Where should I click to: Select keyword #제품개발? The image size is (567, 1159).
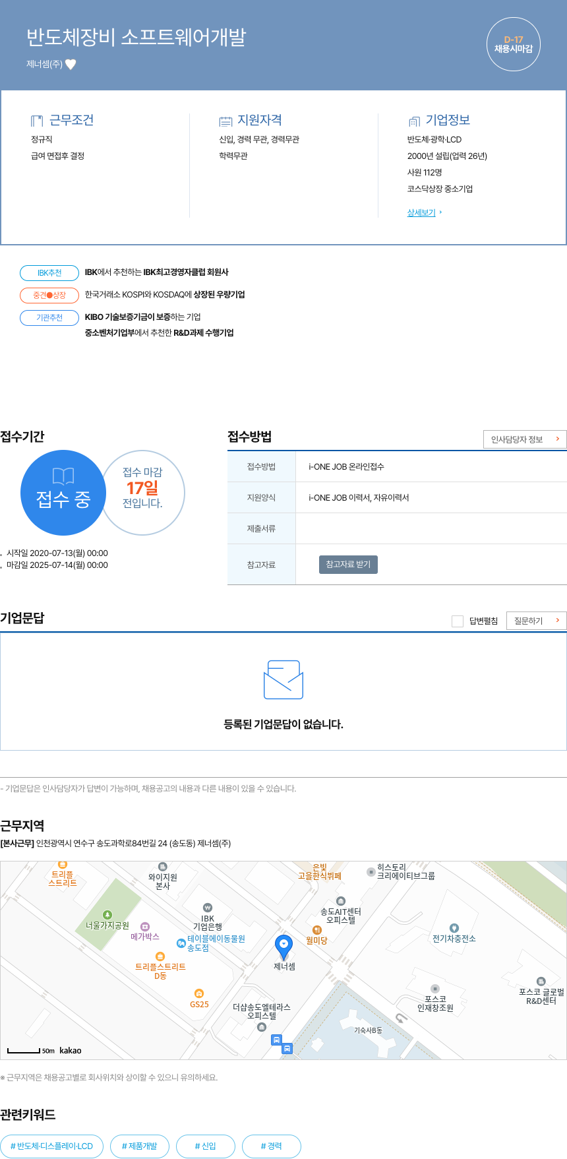tap(140, 1146)
